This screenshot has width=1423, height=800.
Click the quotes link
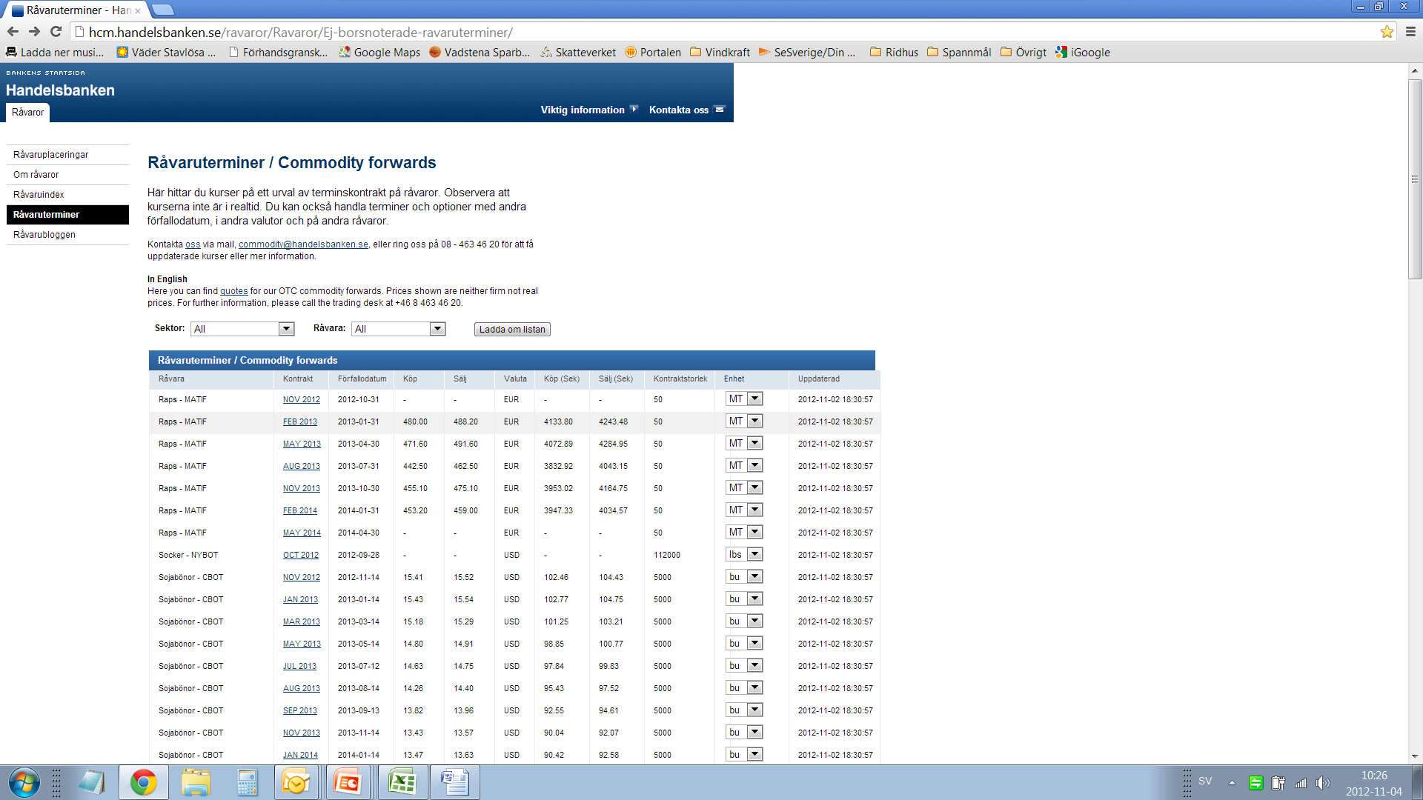(x=234, y=291)
